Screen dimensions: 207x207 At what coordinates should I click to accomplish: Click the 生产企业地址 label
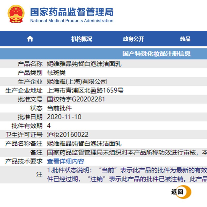[24, 90]
